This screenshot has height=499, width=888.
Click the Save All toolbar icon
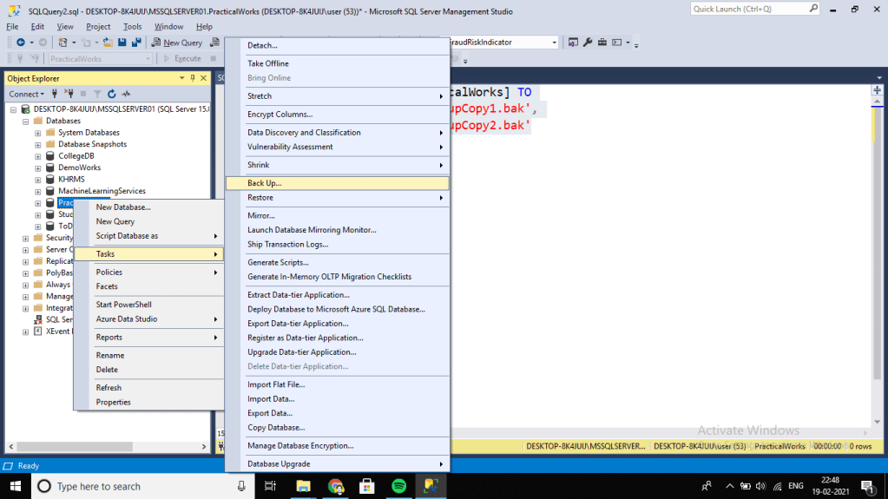(136, 43)
